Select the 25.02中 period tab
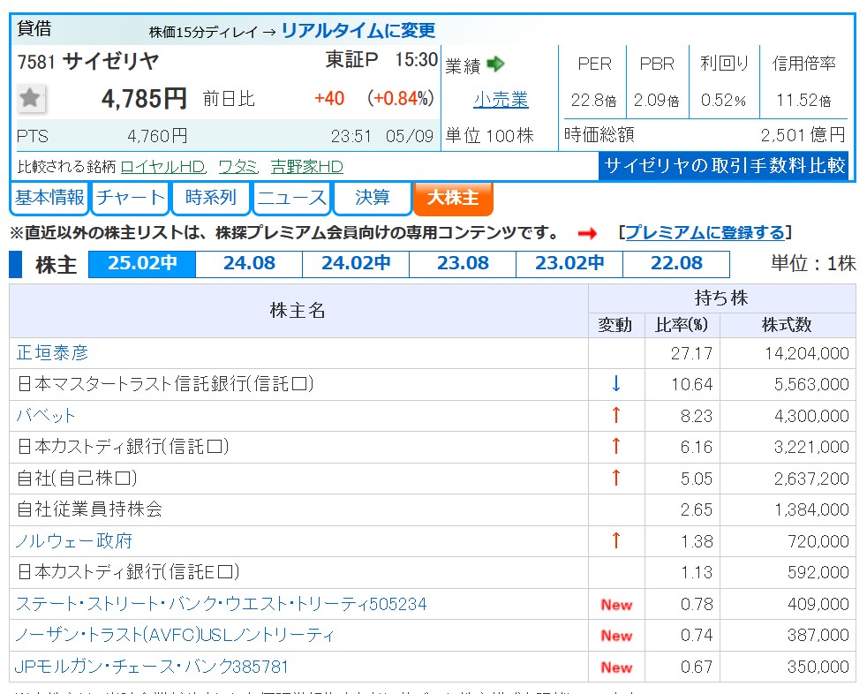This screenshot has height=694, width=867. (x=142, y=264)
